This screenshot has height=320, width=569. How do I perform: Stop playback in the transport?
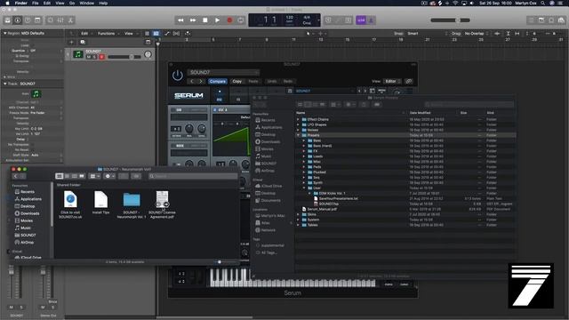tap(205, 20)
